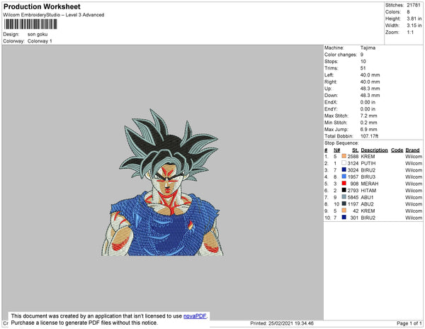Click the St. column header
Image resolution: width=425 pixels, height=329 pixels.
(x=356, y=150)
